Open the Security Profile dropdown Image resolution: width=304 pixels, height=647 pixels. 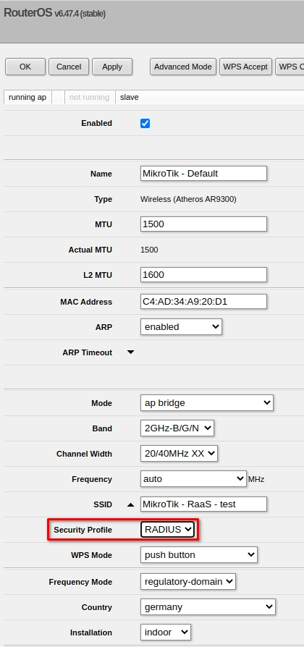(x=167, y=530)
